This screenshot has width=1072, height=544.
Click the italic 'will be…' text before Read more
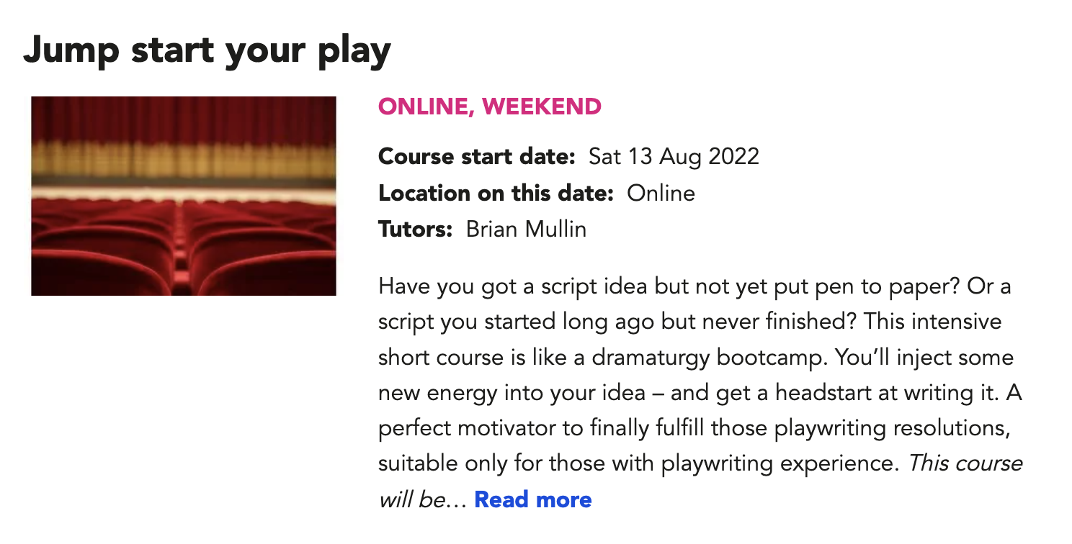423,499
